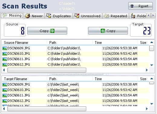Click the Missing tab icon

pos(5,15)
